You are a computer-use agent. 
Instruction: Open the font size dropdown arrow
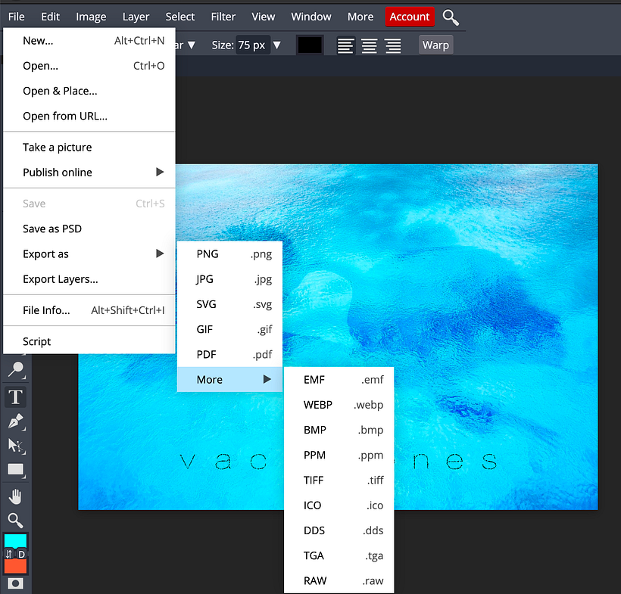pyautogui.click(x=276, y=45)
